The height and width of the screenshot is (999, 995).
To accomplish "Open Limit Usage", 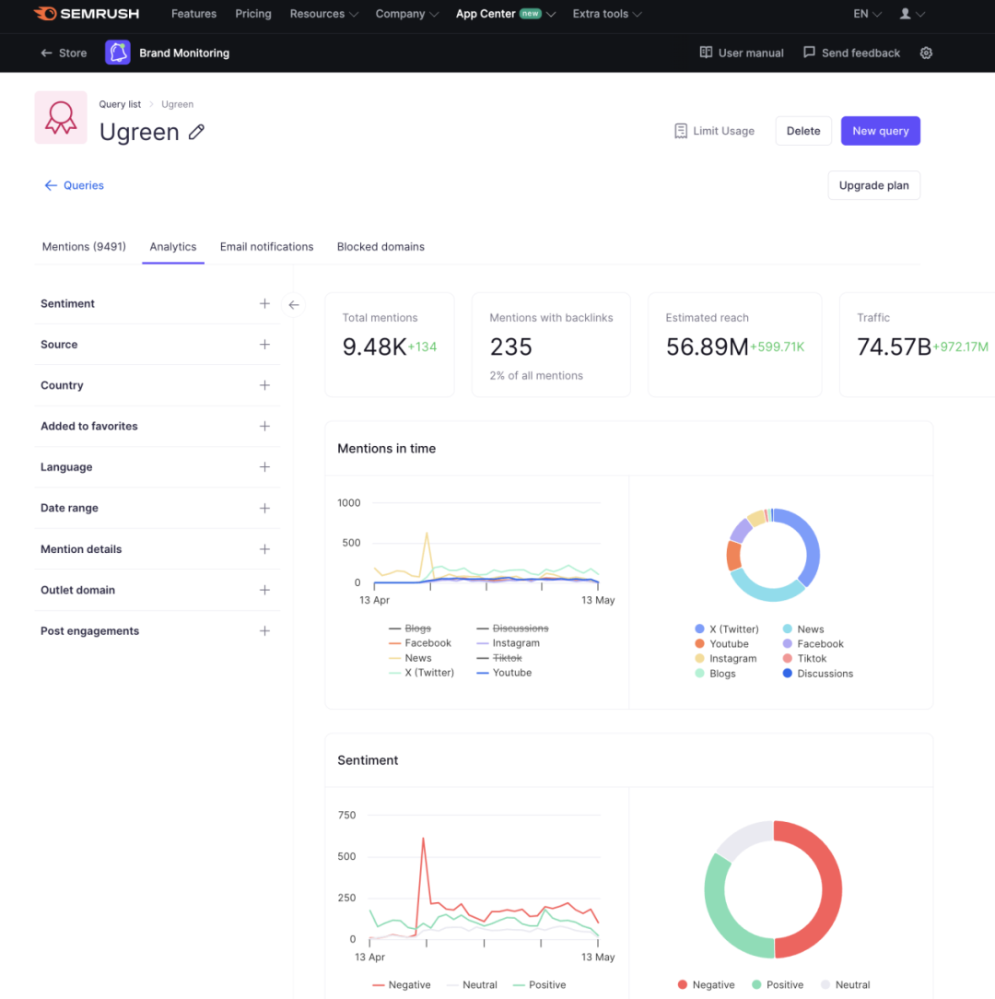I will pos(714,131).
